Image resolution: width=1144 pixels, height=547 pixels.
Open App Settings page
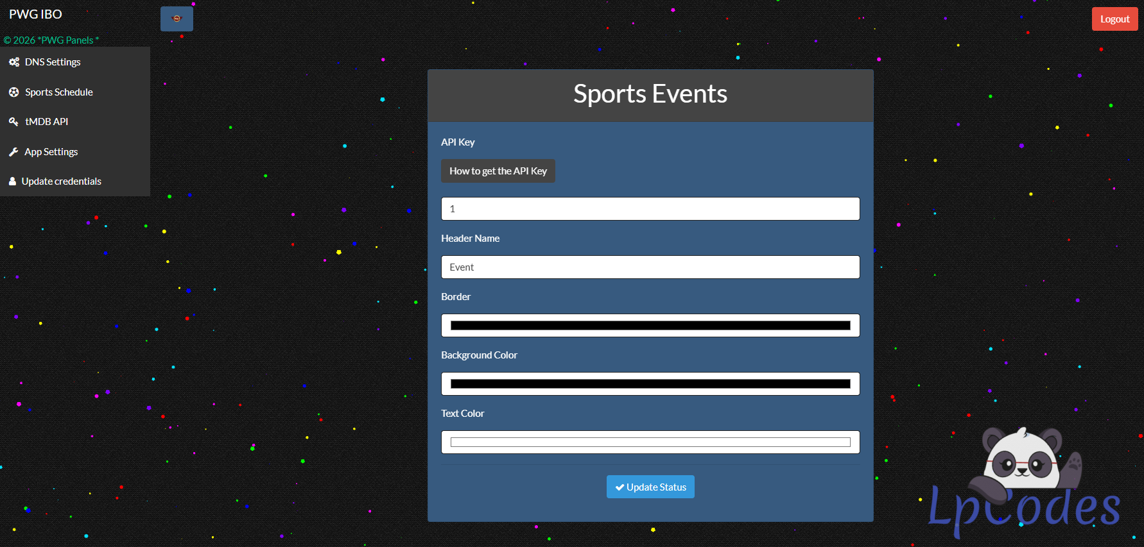pos(51,152)
